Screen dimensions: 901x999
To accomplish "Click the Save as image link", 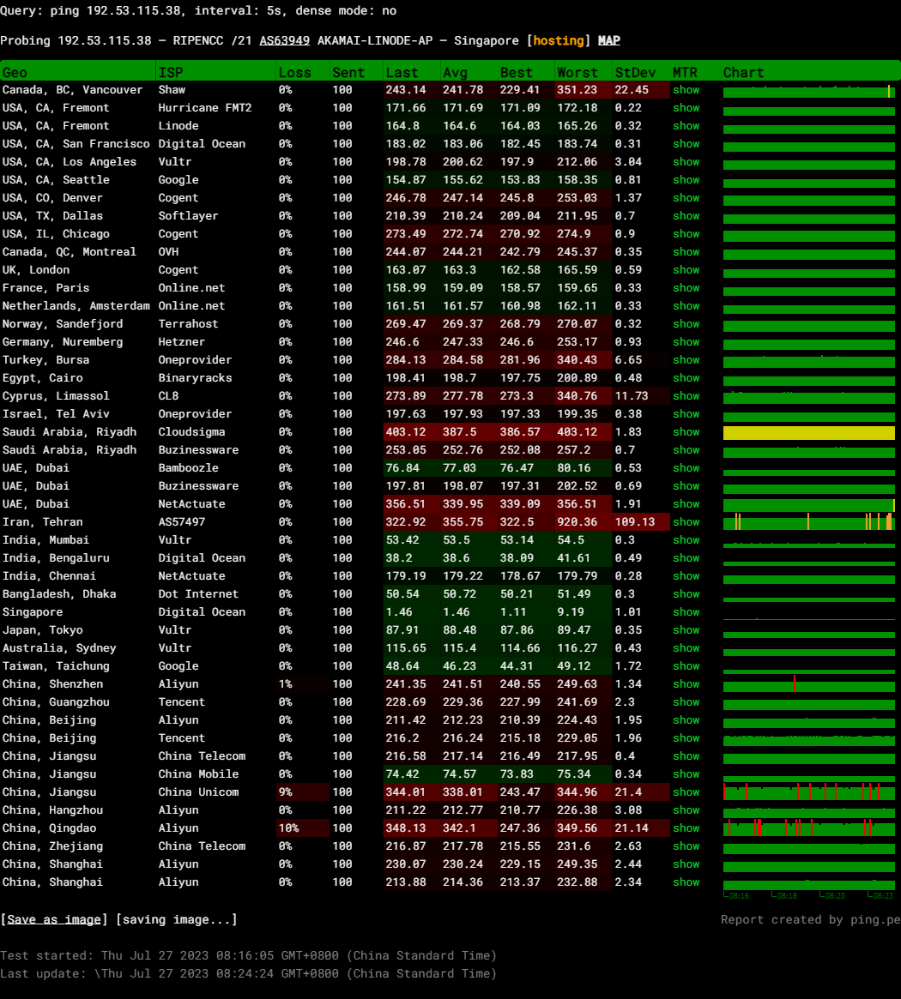I will click(x=54, y=919).
